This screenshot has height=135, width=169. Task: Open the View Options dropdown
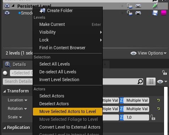click(148, 53)
